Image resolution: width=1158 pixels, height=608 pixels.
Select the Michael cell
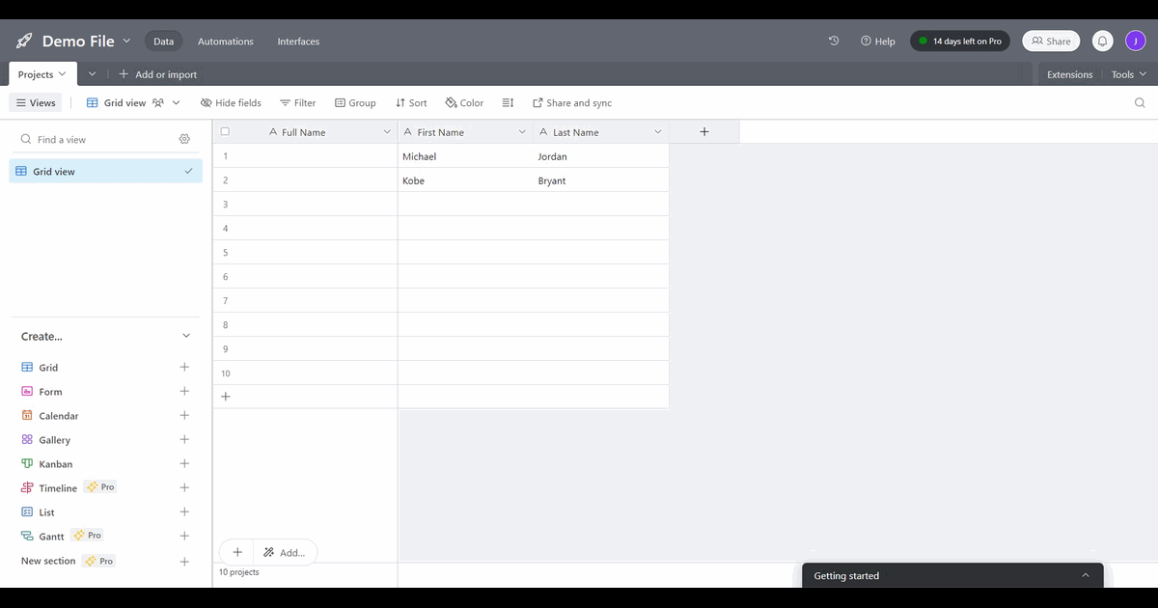[465, 156]
